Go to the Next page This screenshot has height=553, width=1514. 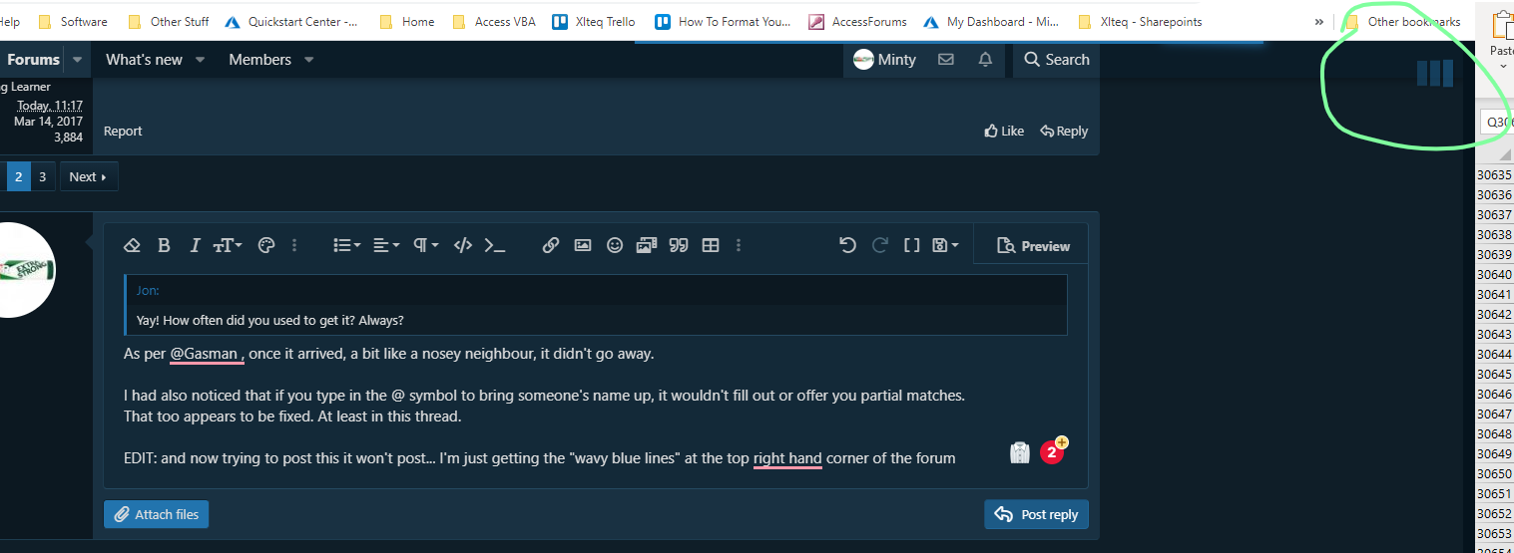pos(89,176)
